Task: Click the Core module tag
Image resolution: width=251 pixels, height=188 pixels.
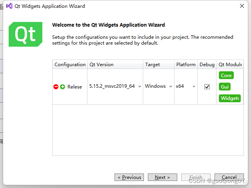Action: pyautogui.click(x=226, y=75)
